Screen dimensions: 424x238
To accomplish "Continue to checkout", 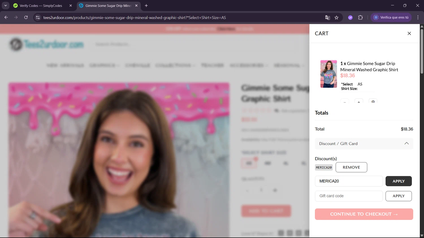I will point(364,214).
